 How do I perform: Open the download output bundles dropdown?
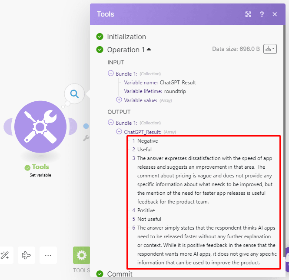(x=271, y=49)
